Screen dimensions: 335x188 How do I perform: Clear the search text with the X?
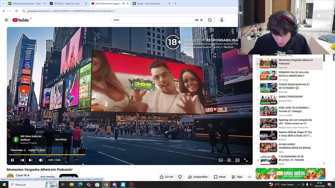click(x=202, y=20)
